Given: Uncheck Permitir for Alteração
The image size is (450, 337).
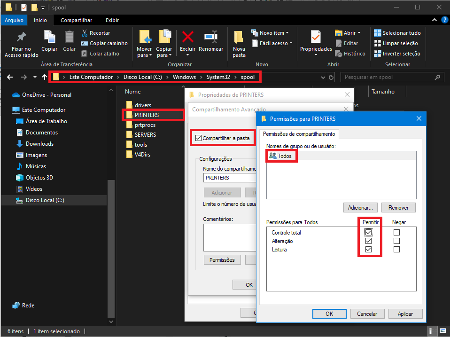Looking at the screenshot, I should coord(368,241).
